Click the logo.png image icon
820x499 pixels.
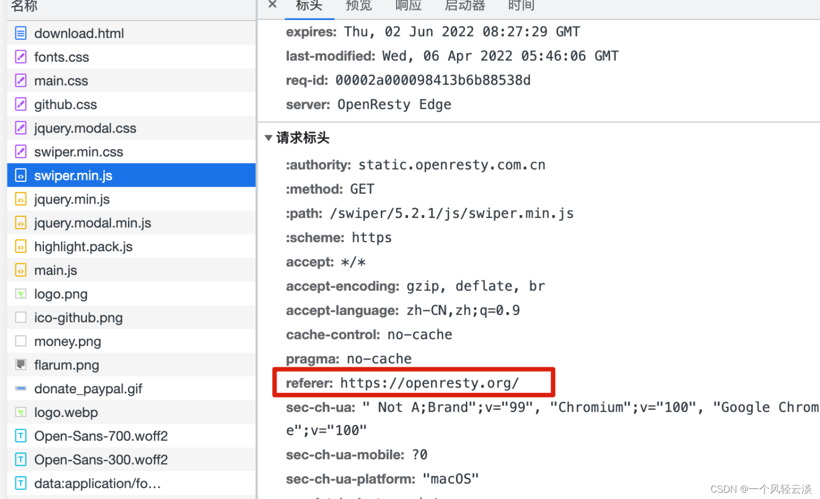(21, 293)
